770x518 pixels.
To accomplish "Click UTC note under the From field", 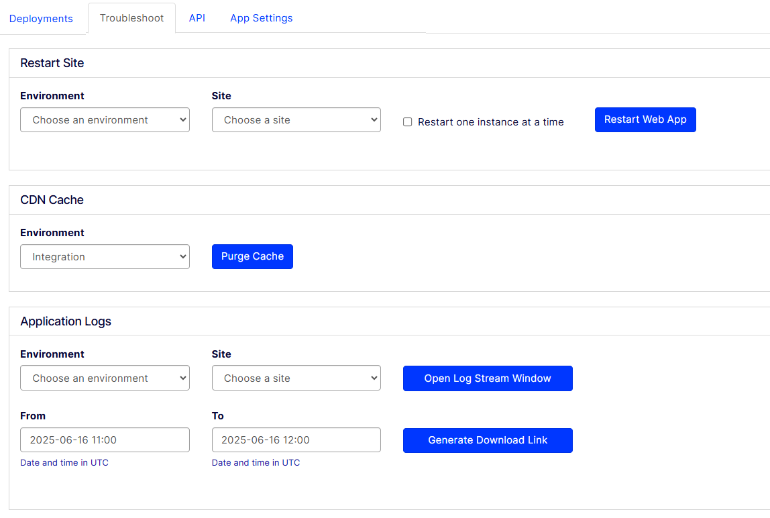I will 64,462.
